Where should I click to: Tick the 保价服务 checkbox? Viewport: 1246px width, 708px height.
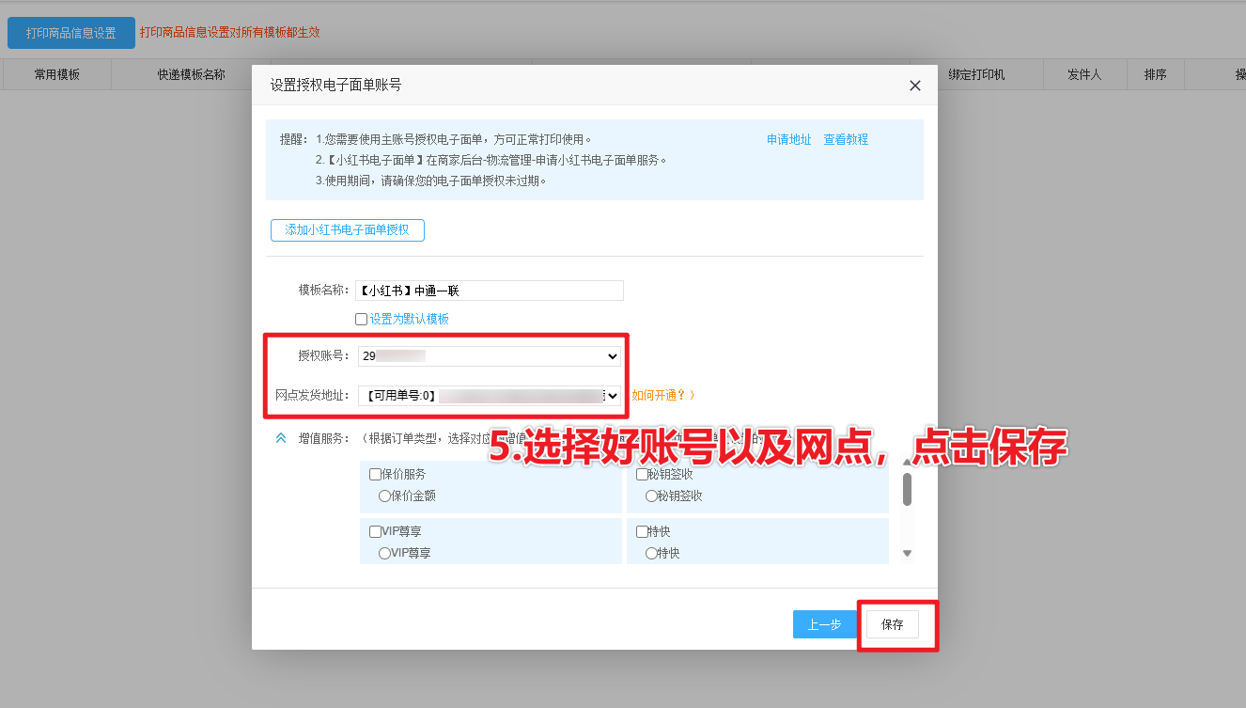click(376, 475)
